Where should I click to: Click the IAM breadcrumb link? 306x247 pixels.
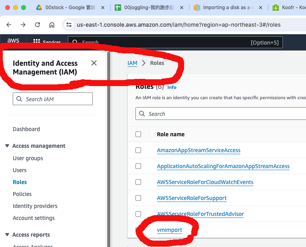click(132, 63)
